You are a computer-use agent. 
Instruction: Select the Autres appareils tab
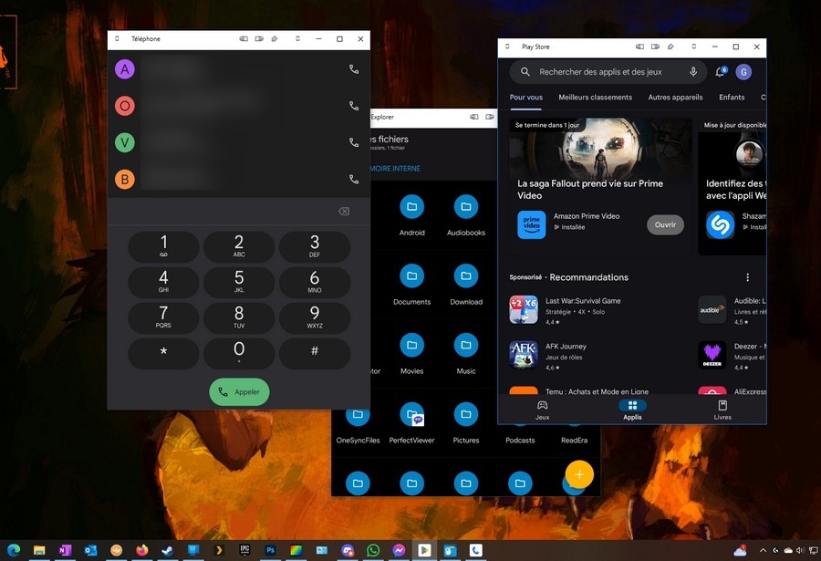pos(675,98)
